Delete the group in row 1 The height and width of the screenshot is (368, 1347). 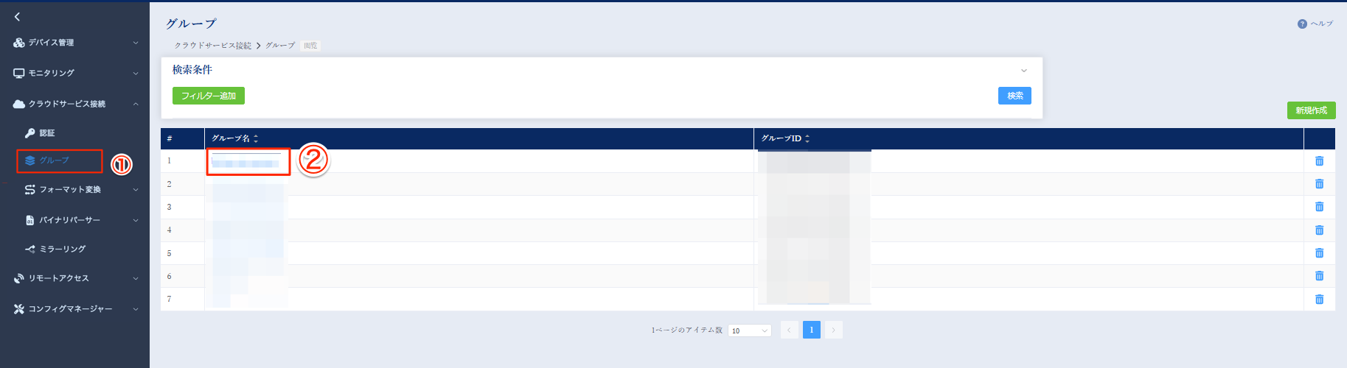(x=1320, y=161)
